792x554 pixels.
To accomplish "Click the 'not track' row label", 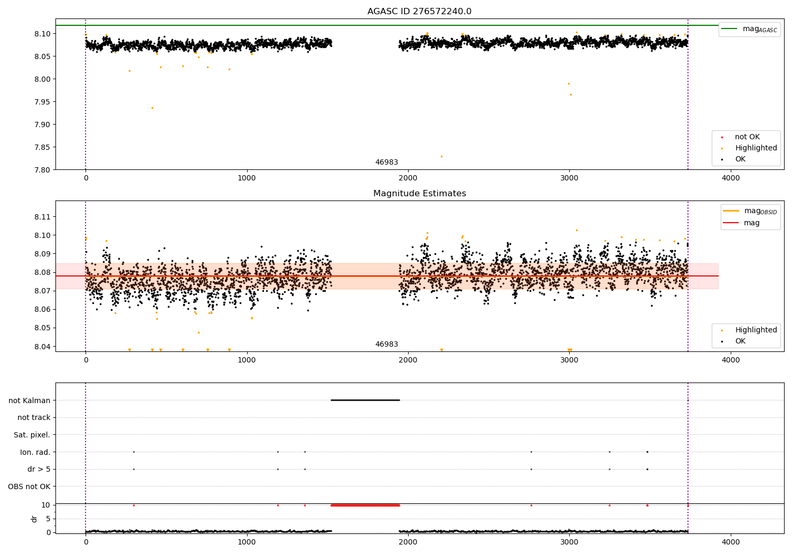I will pyautogui.click(x=34, y=418).
